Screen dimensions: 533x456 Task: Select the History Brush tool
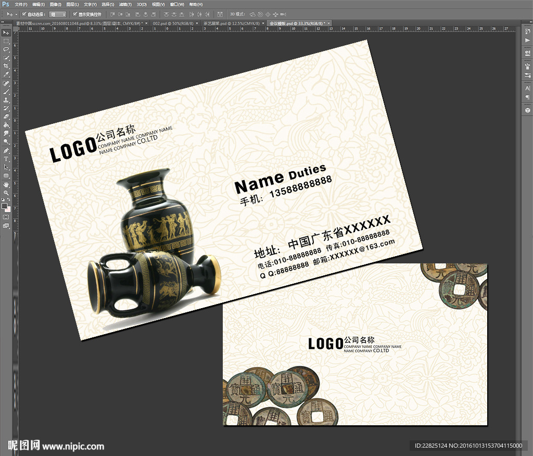(6, 108)
